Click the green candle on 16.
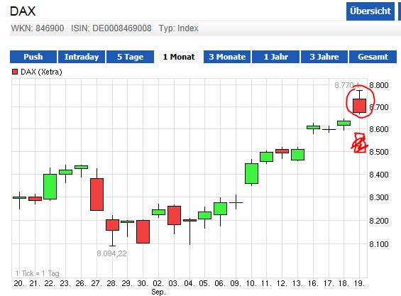This screenshot has height=296, width=401. (x=313, y=127)
